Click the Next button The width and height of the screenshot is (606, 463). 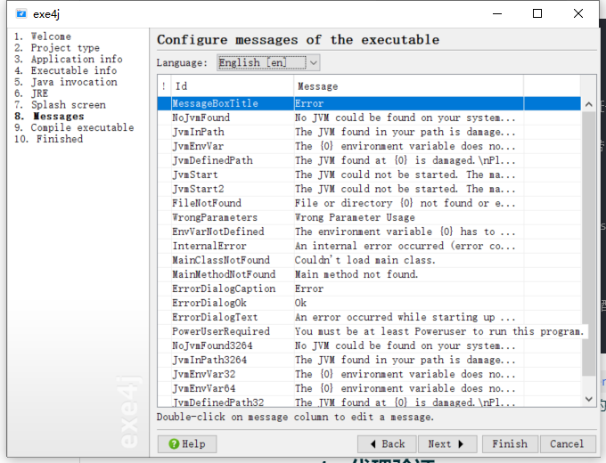(446, 443)
